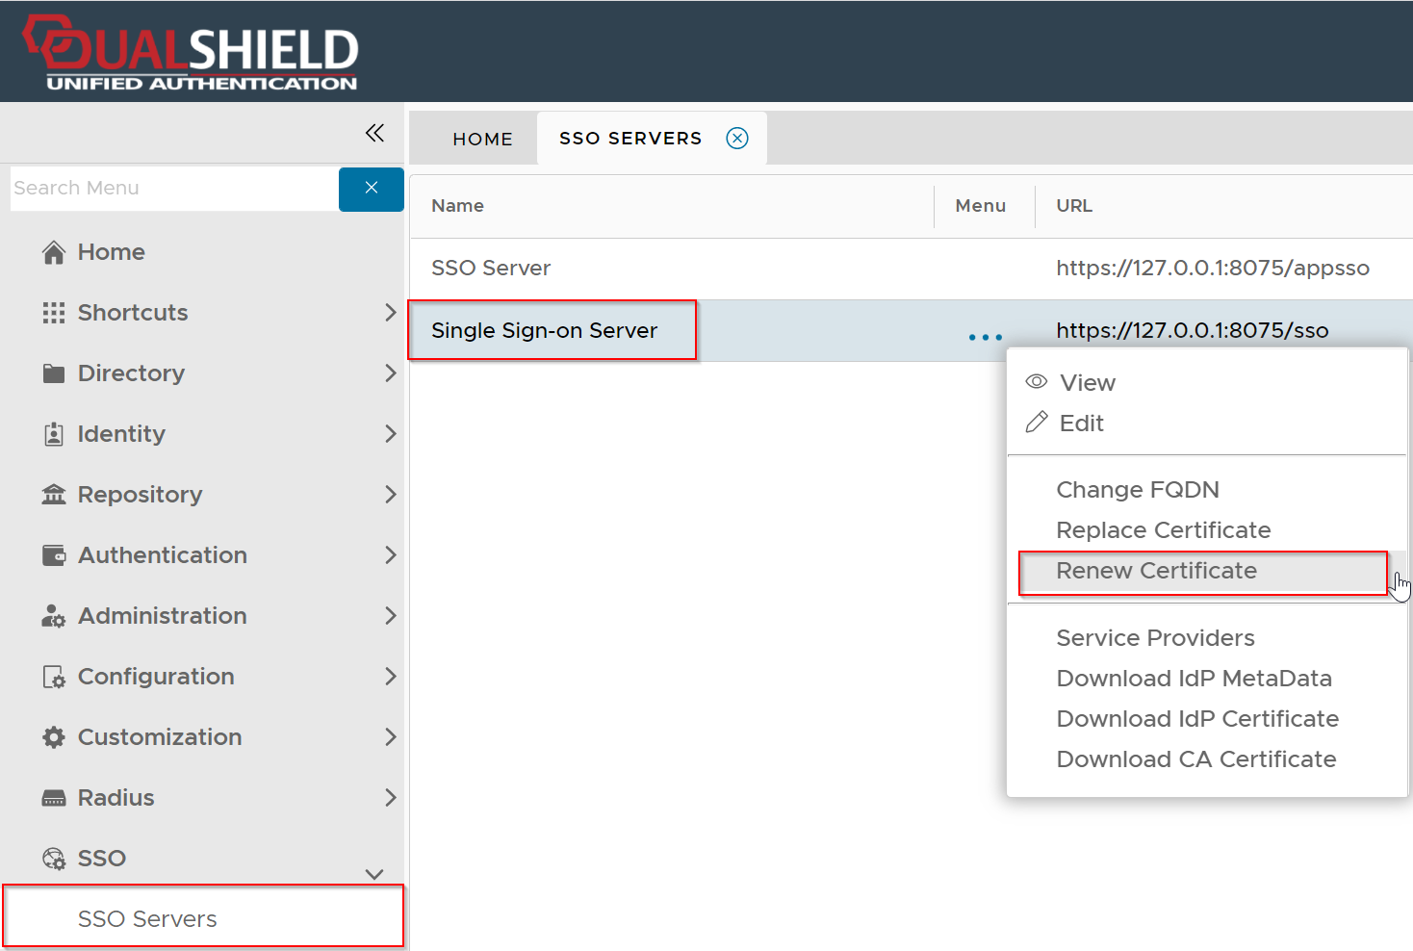This screenshot has width=1413, height=951.
Task: Collapse the sidebar with double-chevron icon
Action: (374, 133)
